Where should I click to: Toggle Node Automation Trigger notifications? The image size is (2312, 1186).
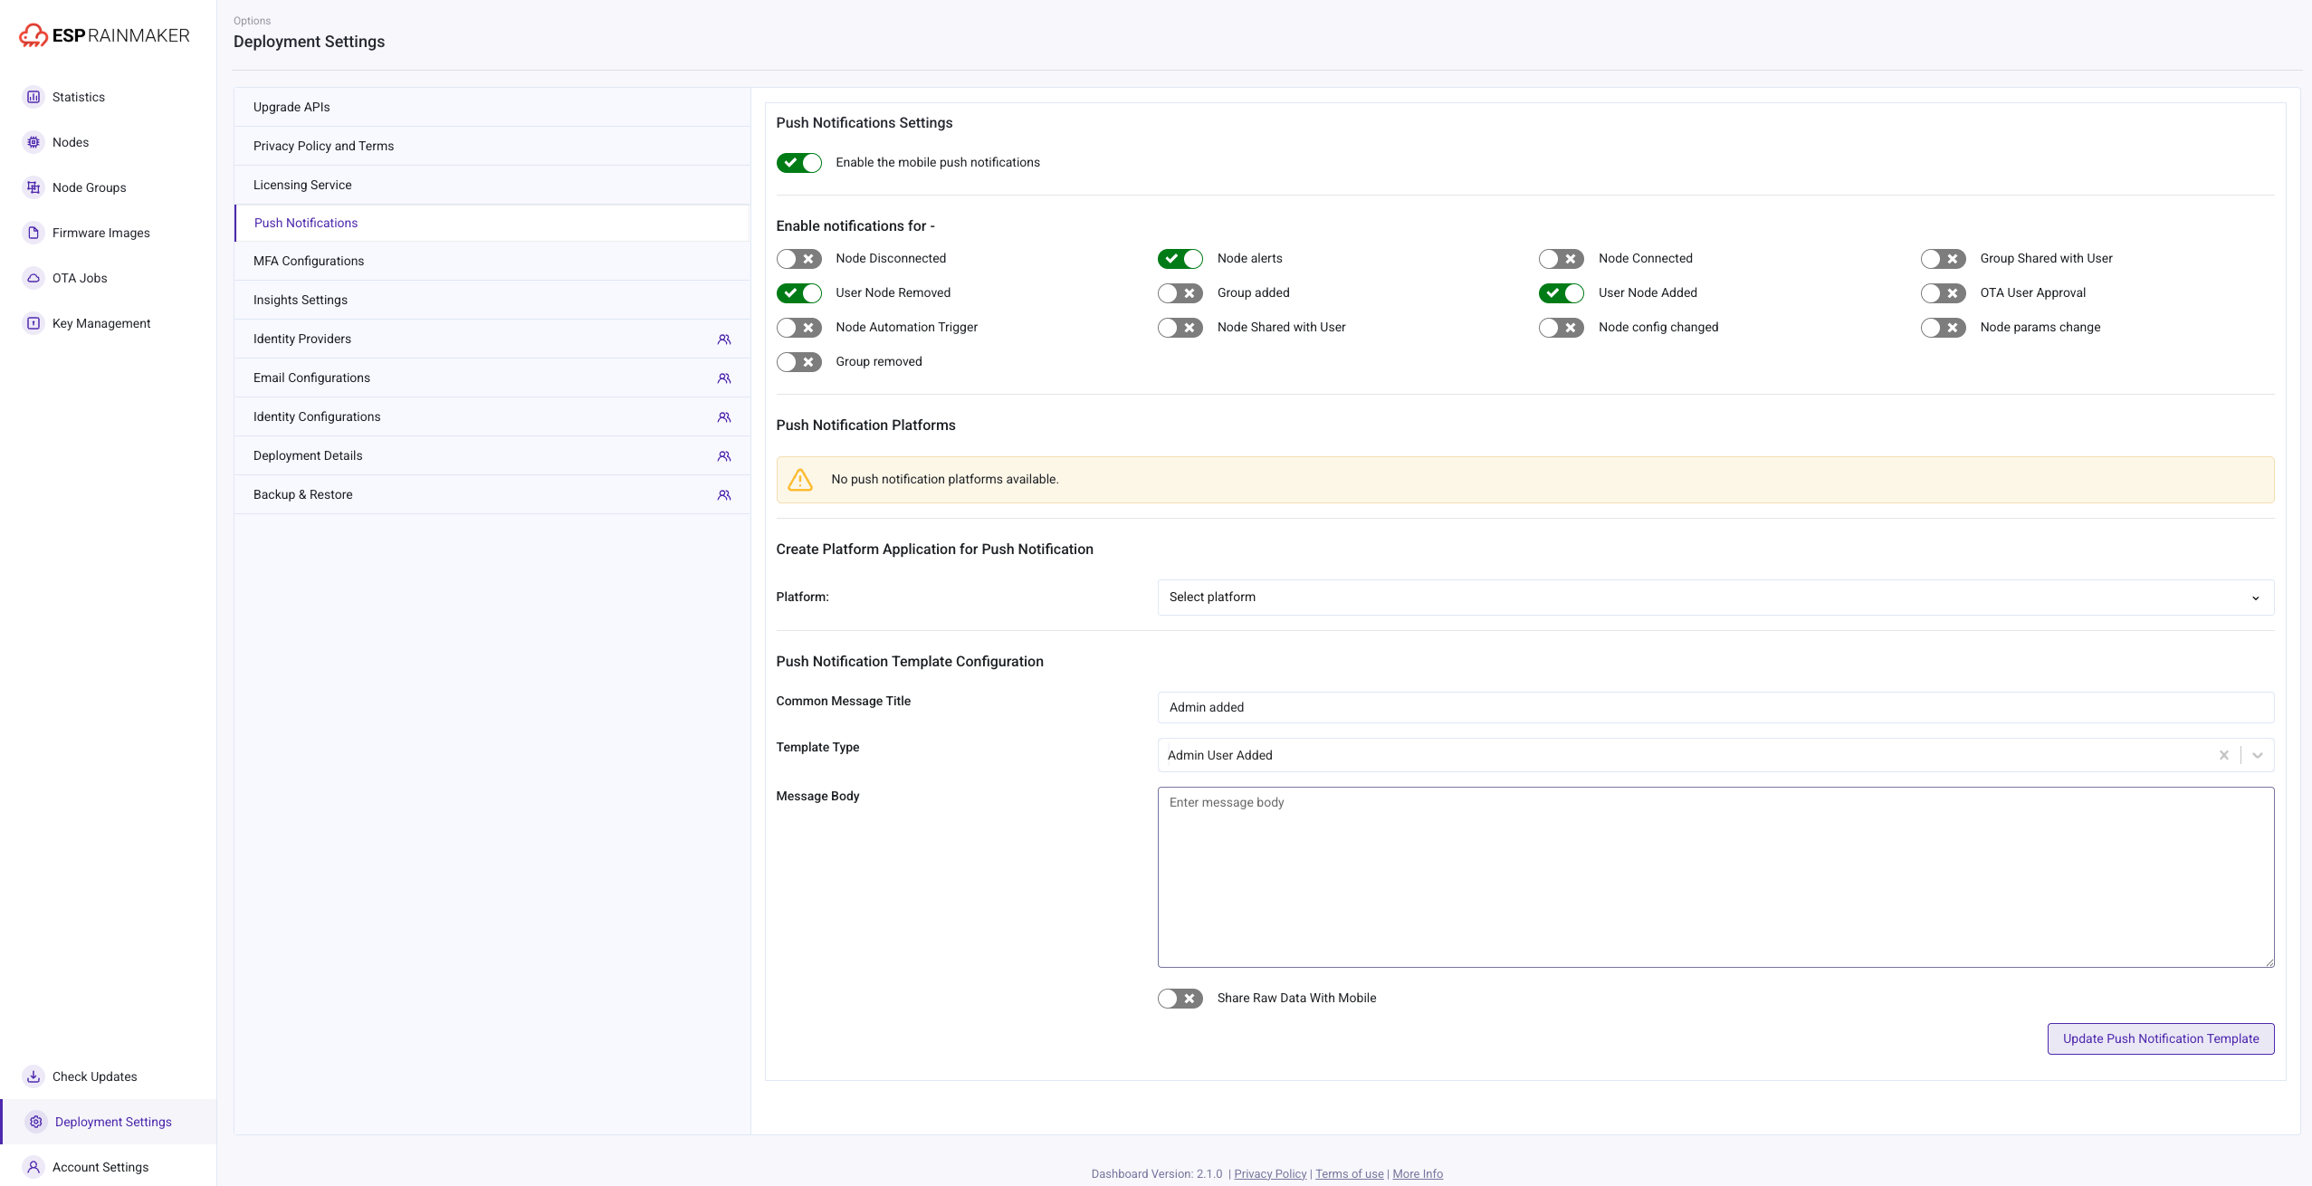pyautogui.click(x=799, y=328)
